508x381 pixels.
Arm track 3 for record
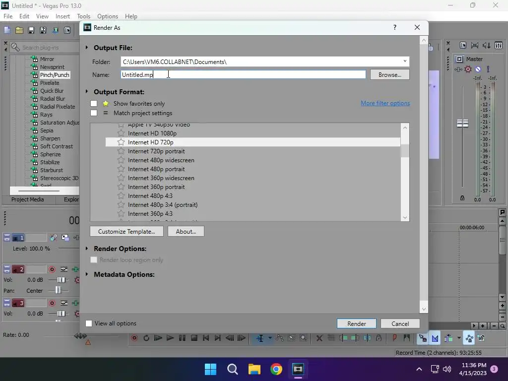[x=52, y=303]
